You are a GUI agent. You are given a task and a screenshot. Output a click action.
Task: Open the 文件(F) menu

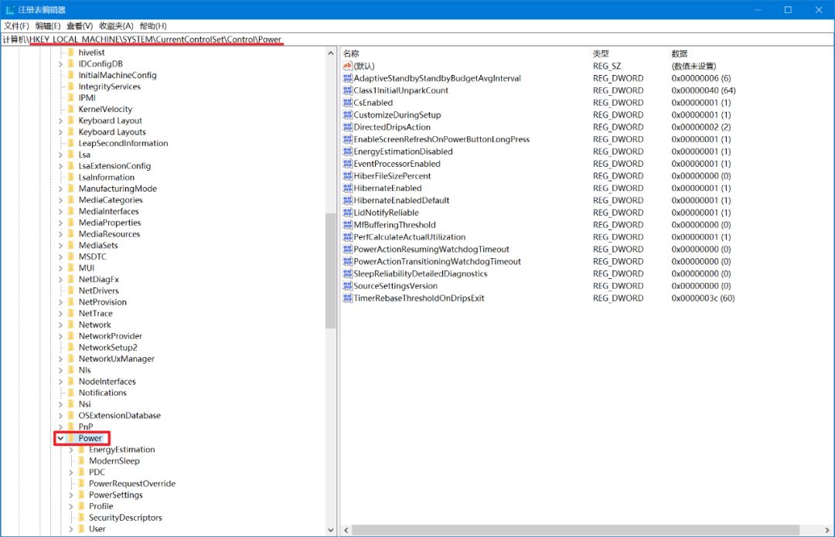coord(16,26)
